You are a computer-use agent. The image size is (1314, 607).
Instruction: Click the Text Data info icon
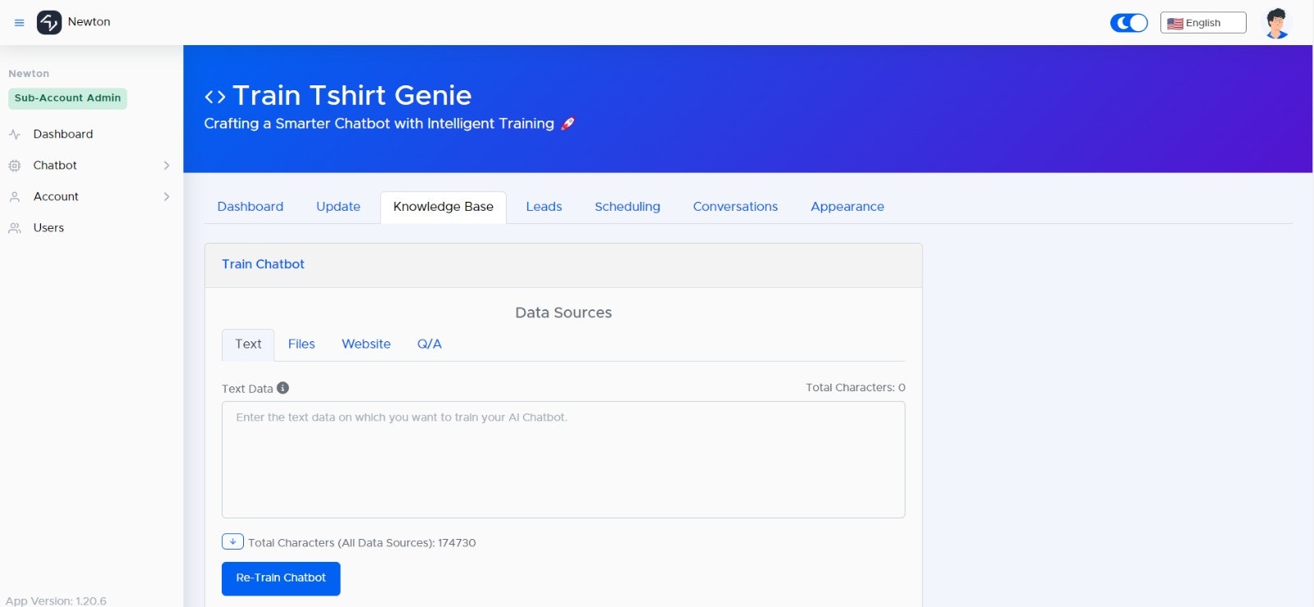tap(283, 388)
